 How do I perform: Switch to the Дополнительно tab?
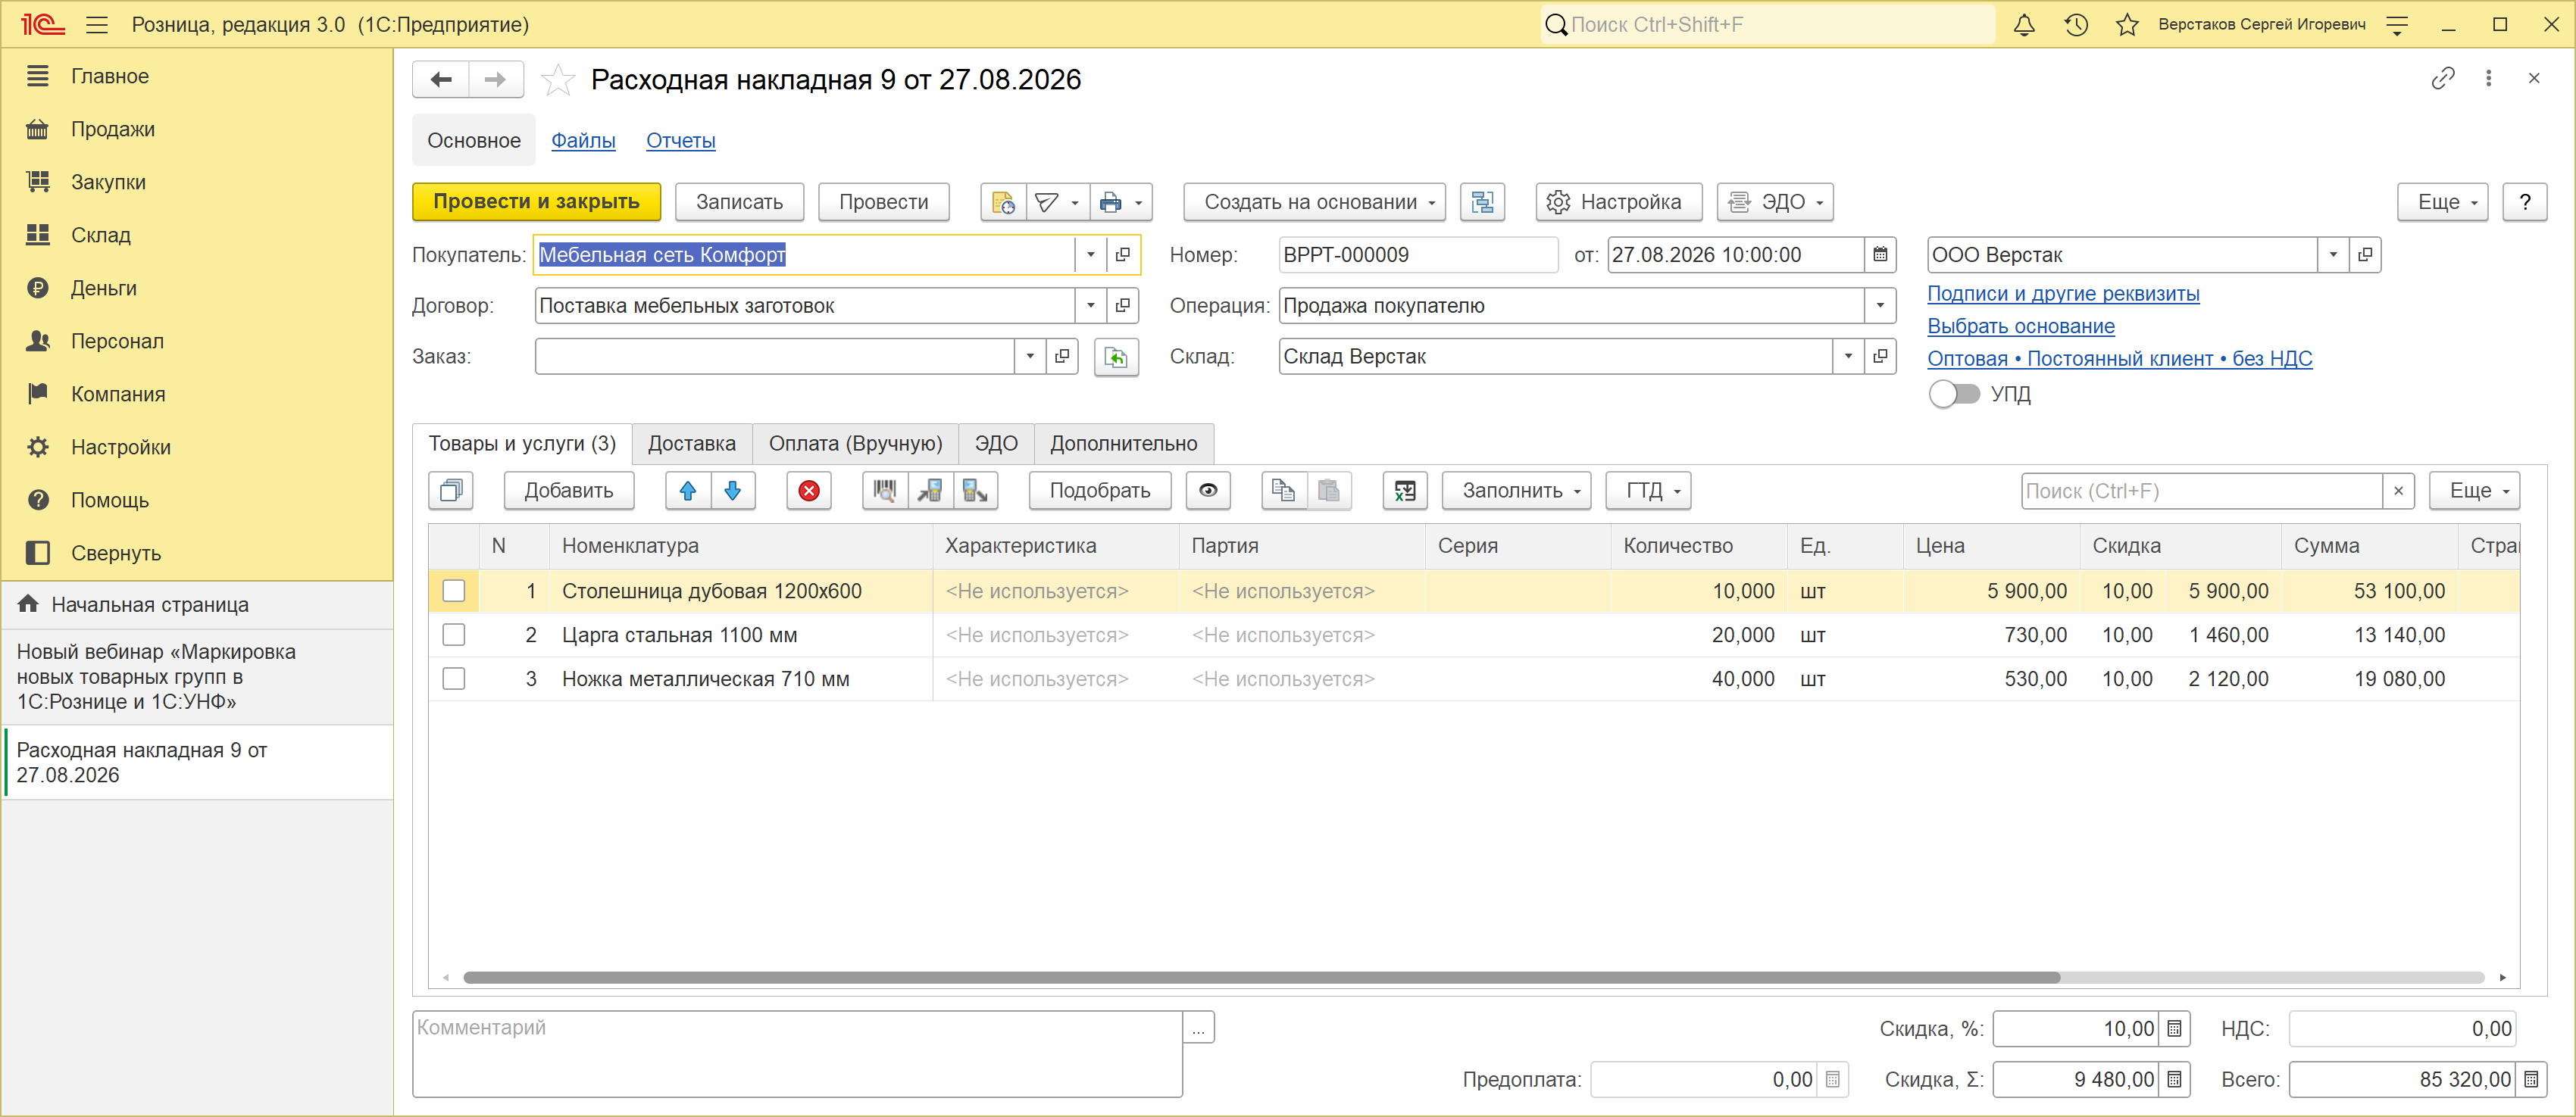click(x=1124, y=444)
